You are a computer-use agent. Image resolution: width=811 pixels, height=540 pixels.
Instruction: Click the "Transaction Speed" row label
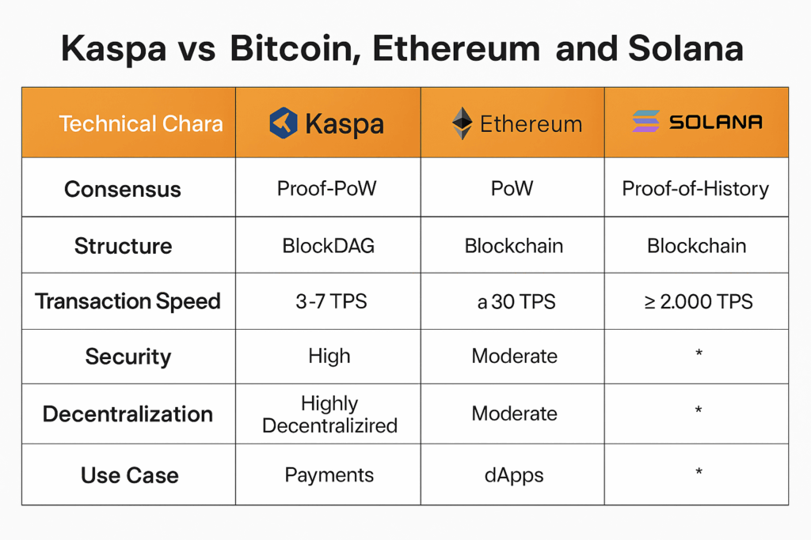click(128, 301)
